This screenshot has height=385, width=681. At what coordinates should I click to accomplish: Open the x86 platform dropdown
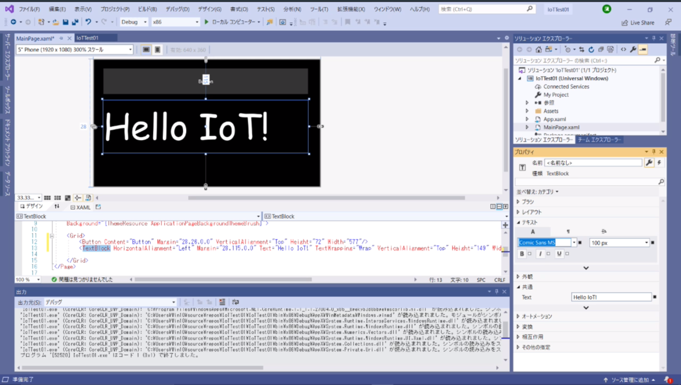tap(175, 22)
